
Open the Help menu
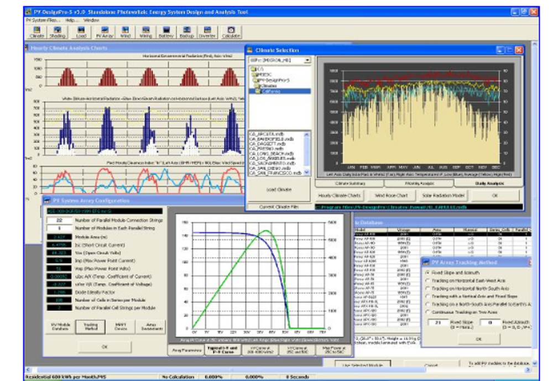[x=71, y=20]
